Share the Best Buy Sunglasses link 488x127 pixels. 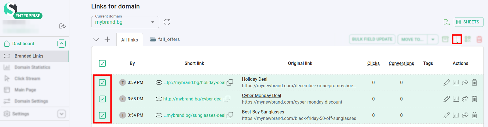pyautogui.click(x=465, y=115)
